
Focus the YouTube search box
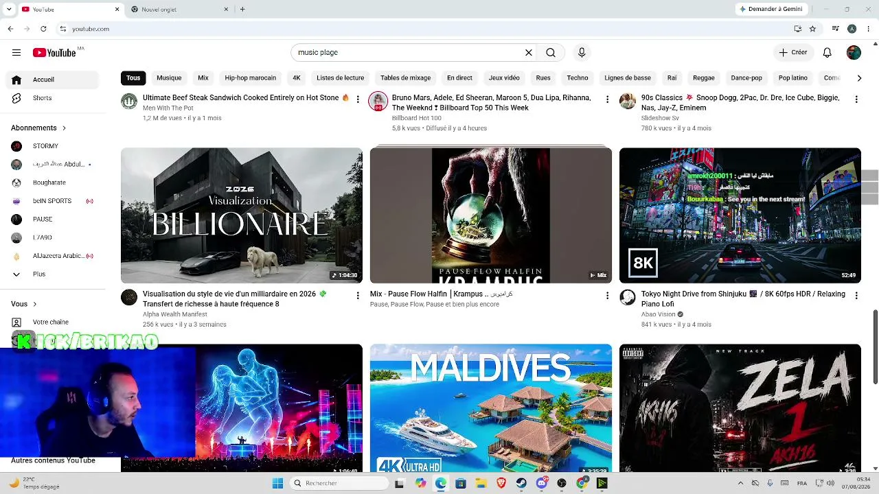pyautogui.click(x=407, y=53)
